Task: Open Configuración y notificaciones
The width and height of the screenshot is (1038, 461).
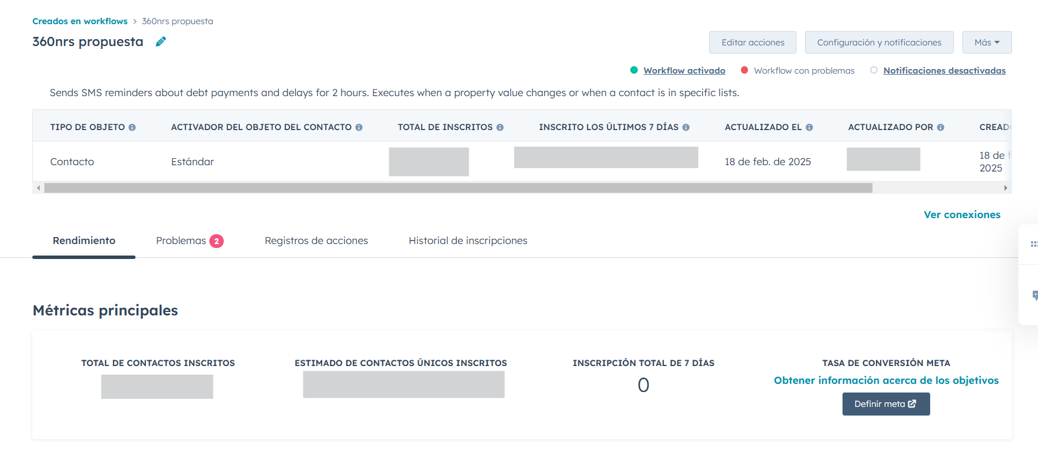Action: [879, 43]
